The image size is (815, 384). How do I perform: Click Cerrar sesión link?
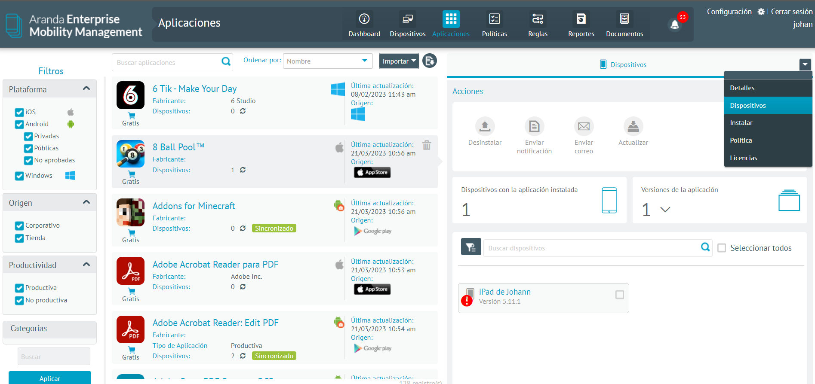pyautogui.click(x=791, y=12)
